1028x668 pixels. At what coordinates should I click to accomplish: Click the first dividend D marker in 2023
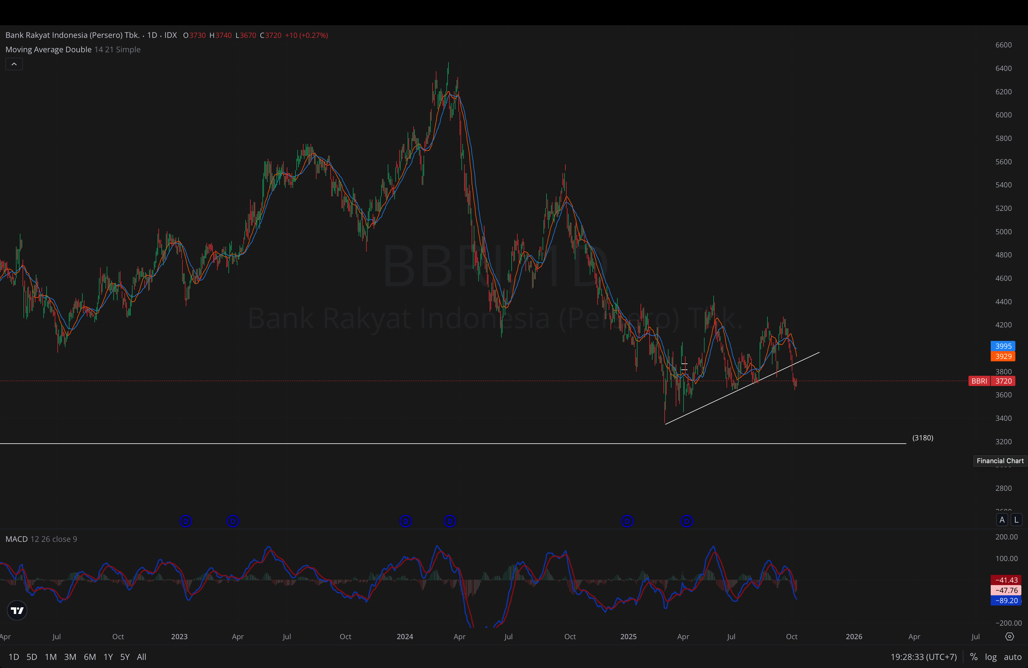[x=186, y=521]
